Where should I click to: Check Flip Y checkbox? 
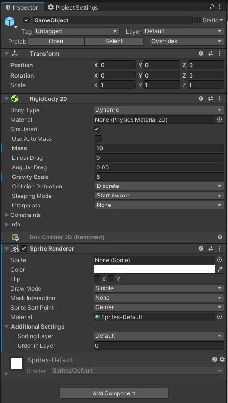[111, 279]
